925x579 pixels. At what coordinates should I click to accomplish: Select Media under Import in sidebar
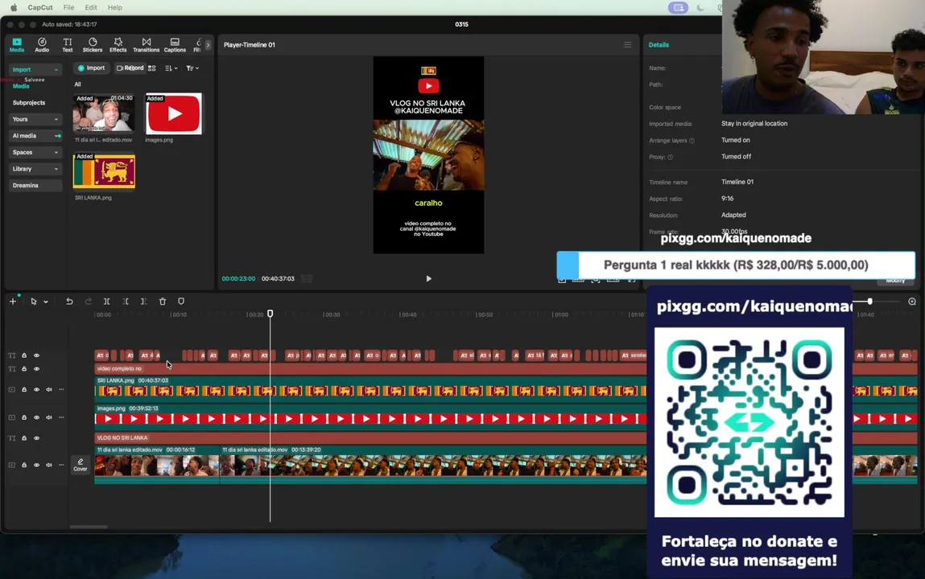[21, 86]
